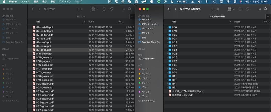Select 解答間違い訂正.pdf file
The image size is (271, 112).
pyautogui.click(x=217, y=95)
